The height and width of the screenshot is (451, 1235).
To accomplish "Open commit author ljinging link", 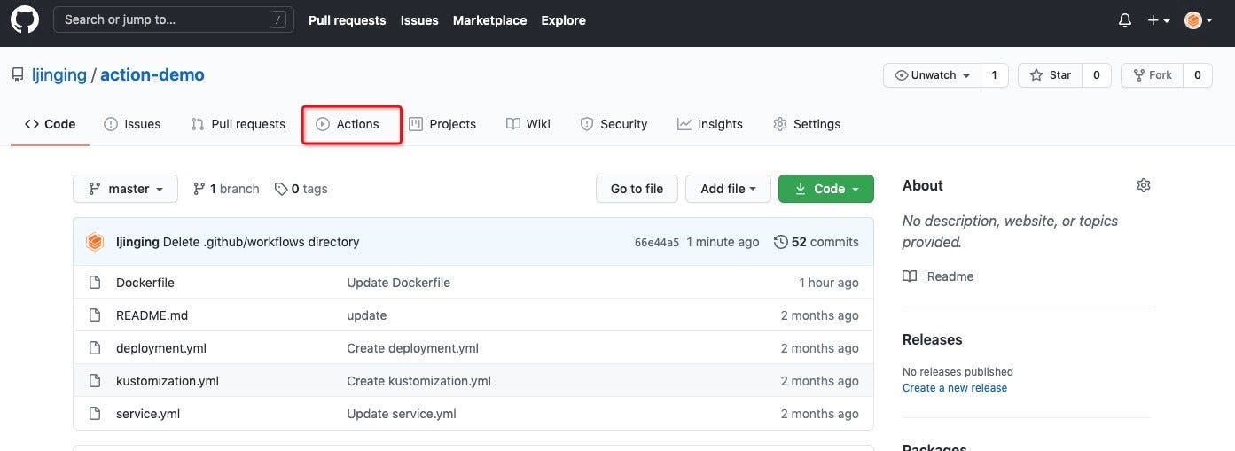I will [137, 242].
